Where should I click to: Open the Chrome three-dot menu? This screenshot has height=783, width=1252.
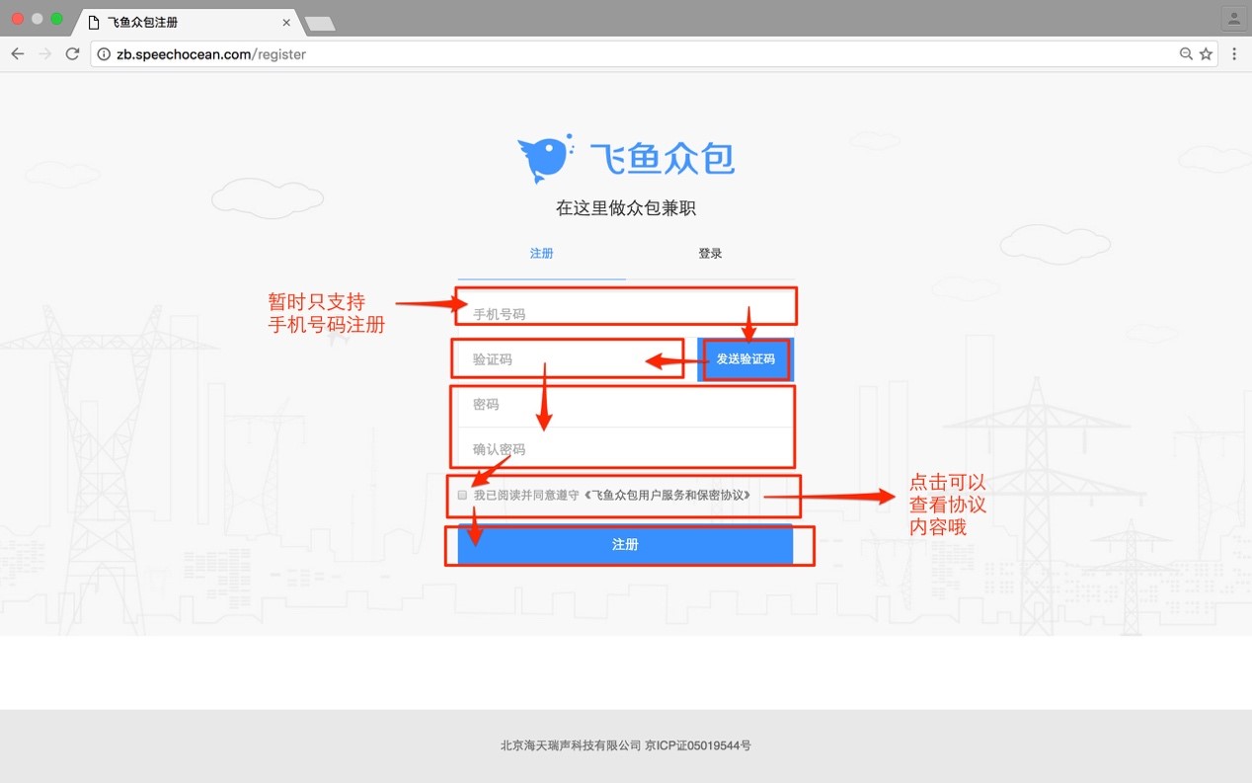[x=1234, y=54]
